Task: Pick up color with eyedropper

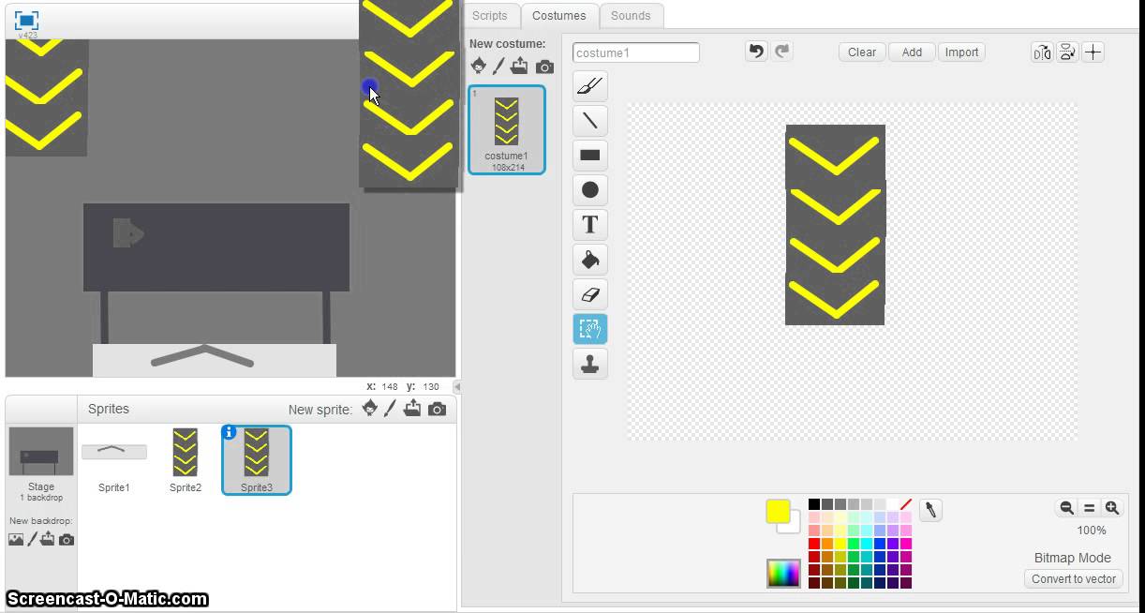Action: (x=930, y=510)
